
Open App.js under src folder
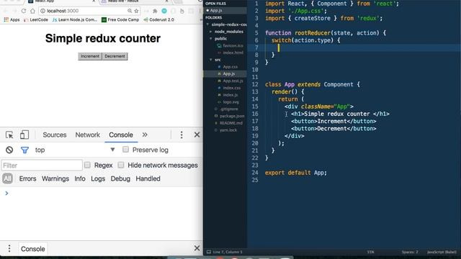point(229,73)
